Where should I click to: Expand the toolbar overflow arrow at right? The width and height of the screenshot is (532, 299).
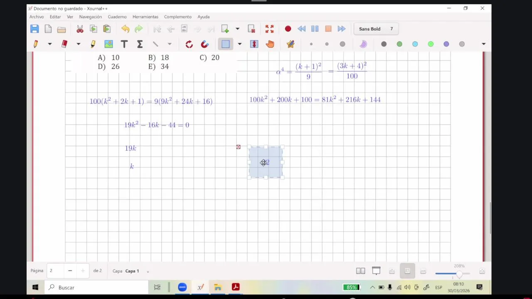[x=483, y=44]
